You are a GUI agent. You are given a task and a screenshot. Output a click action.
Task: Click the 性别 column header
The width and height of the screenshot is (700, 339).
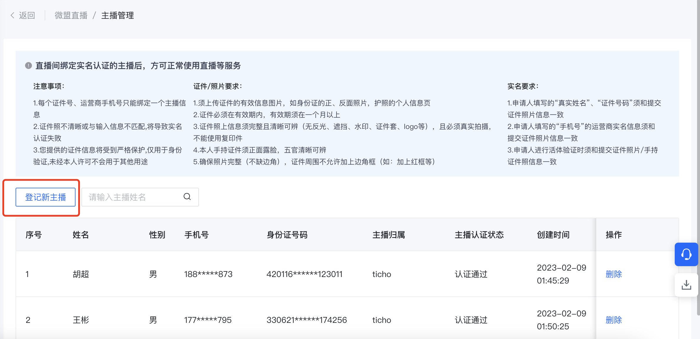[x=157, y=235]
